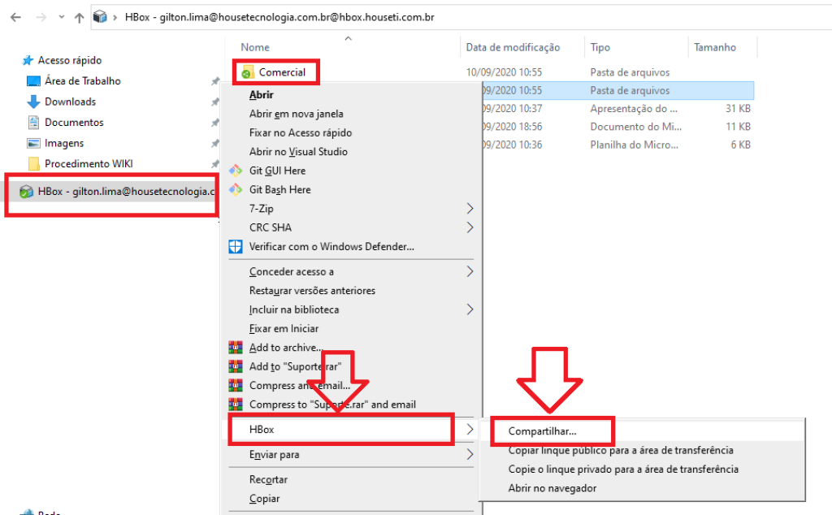Choose Abrir no navegador

click(x=552, y=488)
